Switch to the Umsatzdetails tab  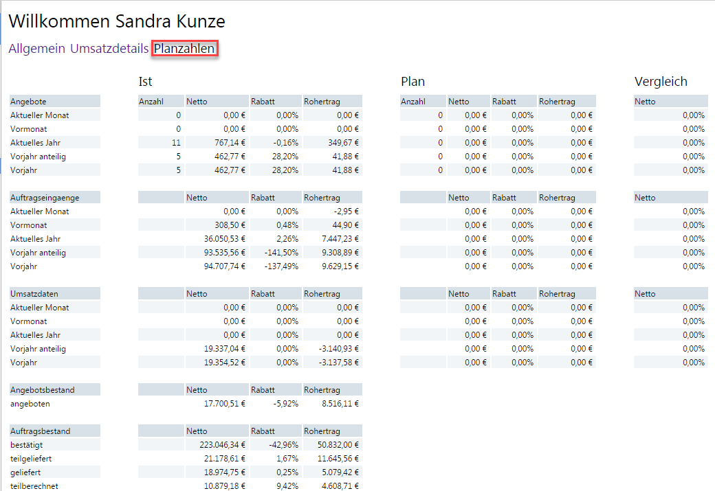pyautogui.click(x=109, y=49)
